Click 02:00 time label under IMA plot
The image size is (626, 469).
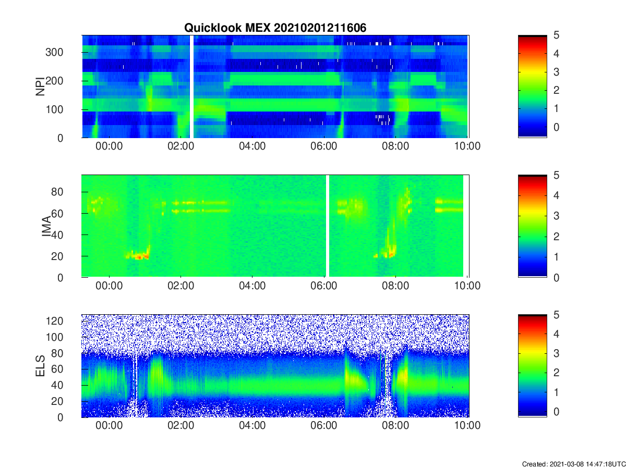click(180, 286)
